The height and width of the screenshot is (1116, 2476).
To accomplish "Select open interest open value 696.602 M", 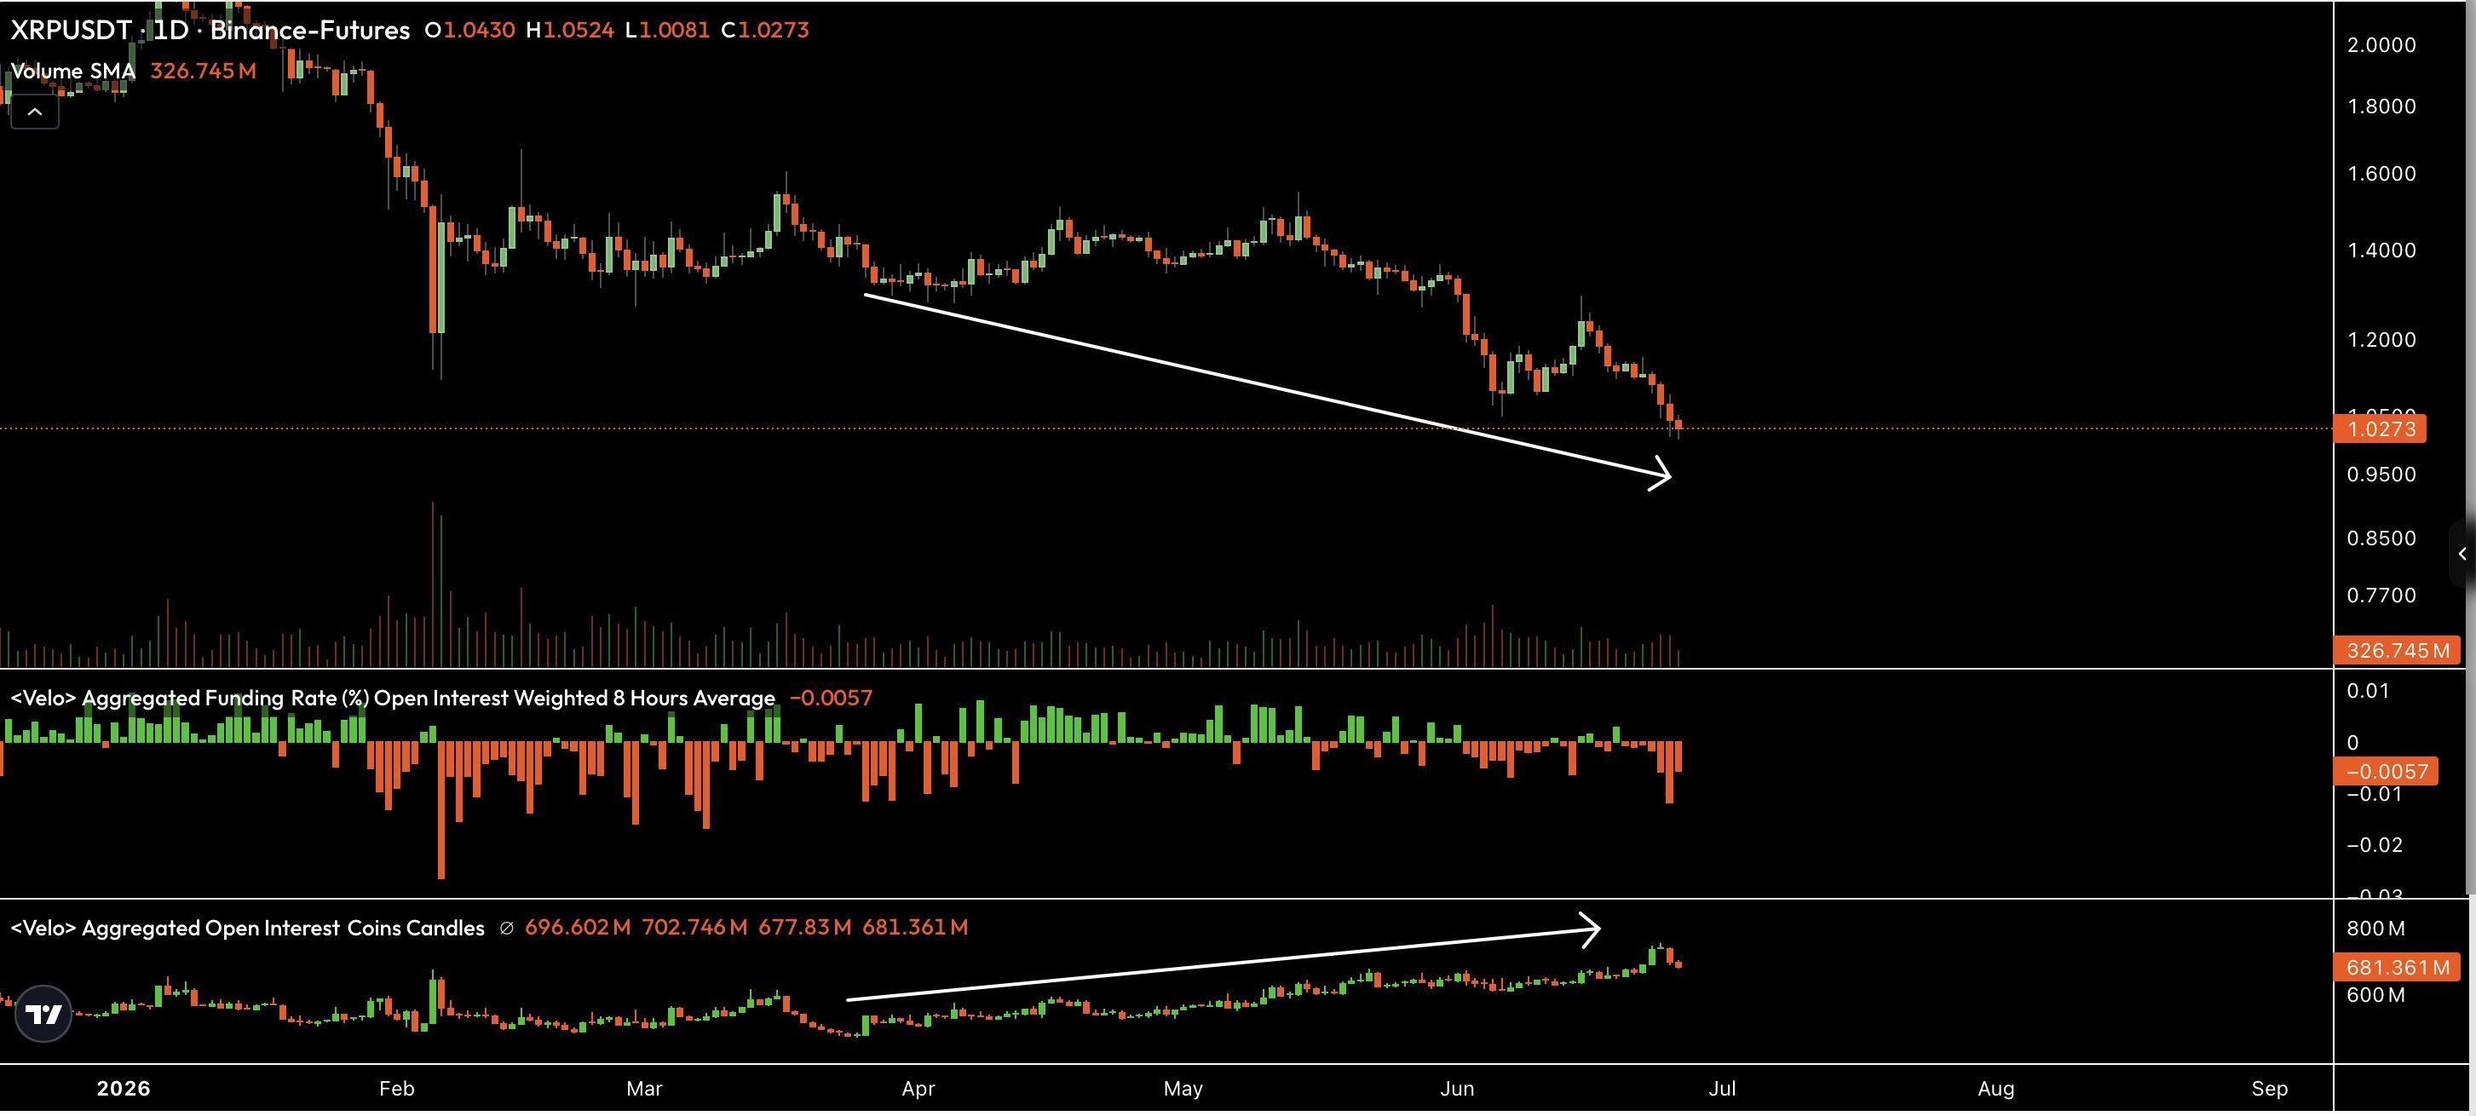I will pyautogui.click(x=578, y=928).
